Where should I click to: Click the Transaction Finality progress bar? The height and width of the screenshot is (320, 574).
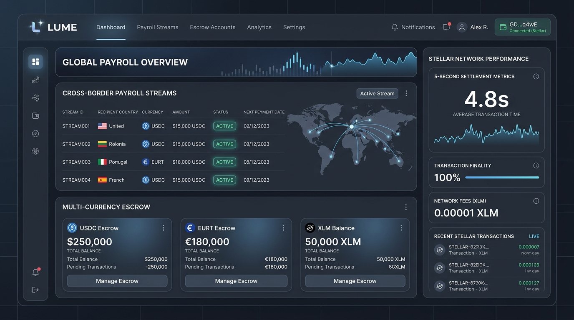(502, 177)
